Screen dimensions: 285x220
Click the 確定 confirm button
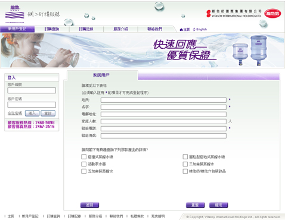[x=219, y=205]
